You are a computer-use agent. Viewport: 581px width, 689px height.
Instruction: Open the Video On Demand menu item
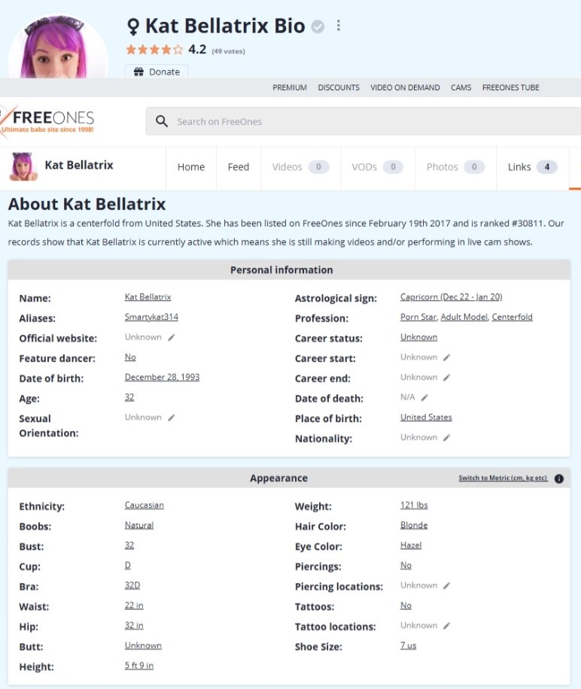(x=405, y=87)
